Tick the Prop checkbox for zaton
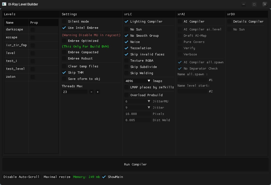The height and width of the screenshot is (185, 271). tap(33, 77)
